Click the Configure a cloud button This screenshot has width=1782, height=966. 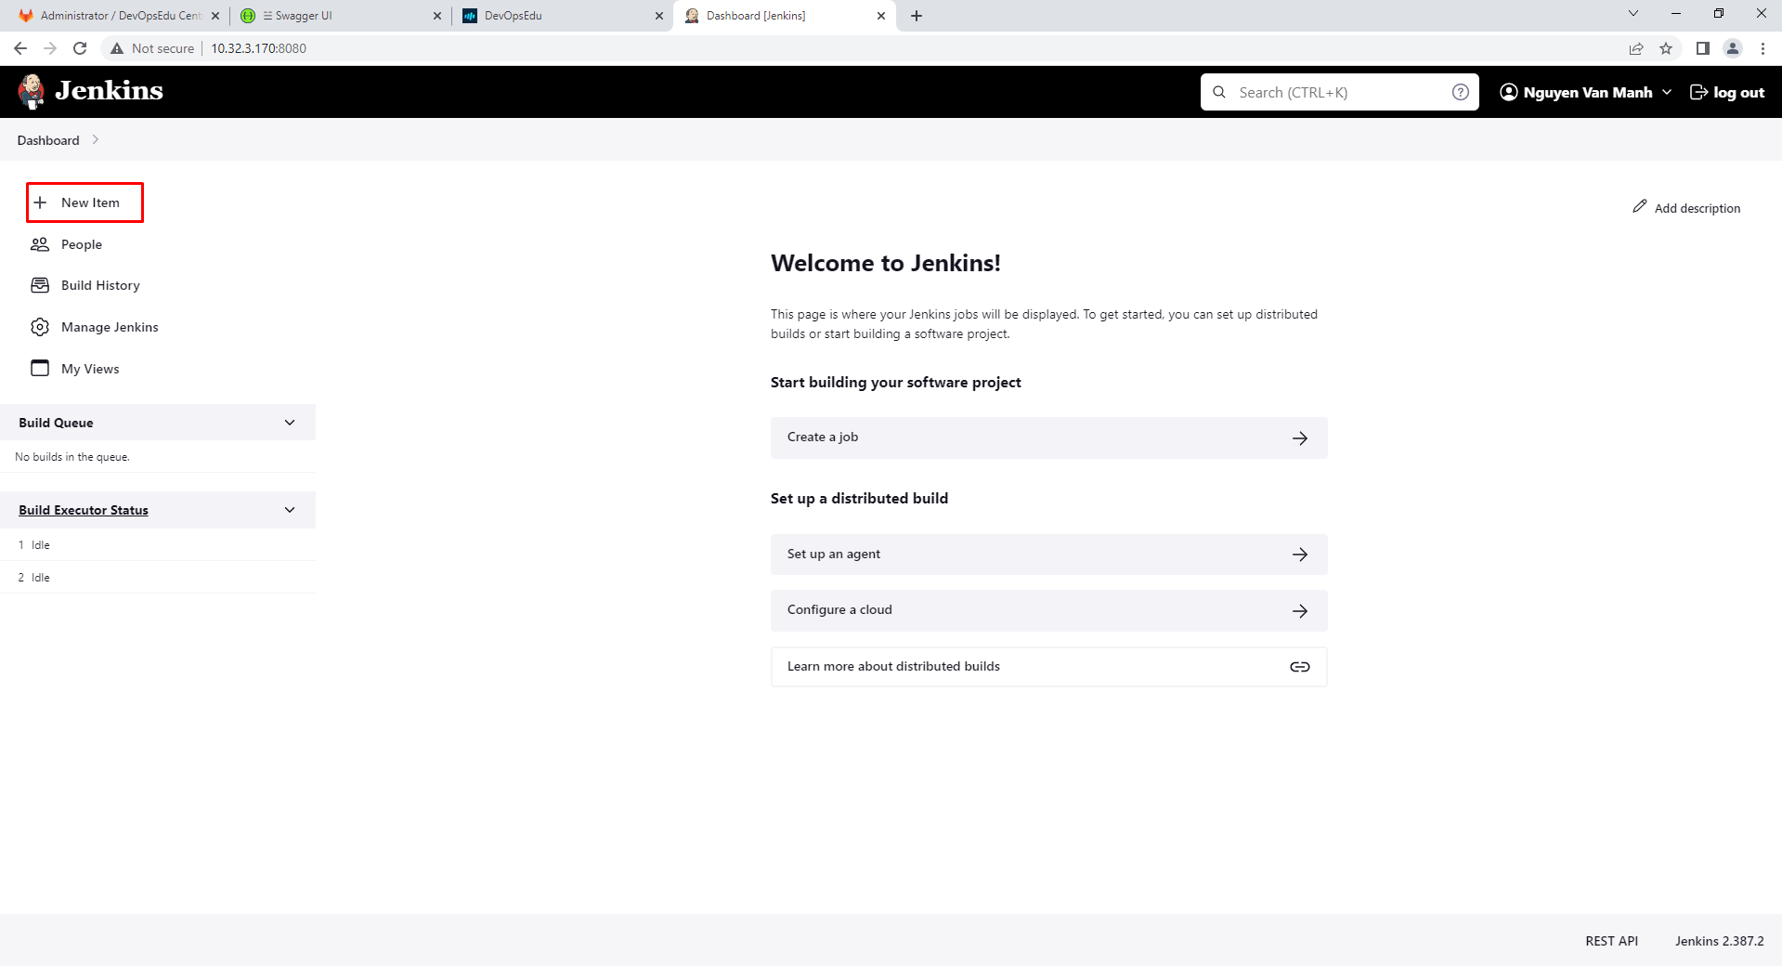click(x=1048, y=610)
